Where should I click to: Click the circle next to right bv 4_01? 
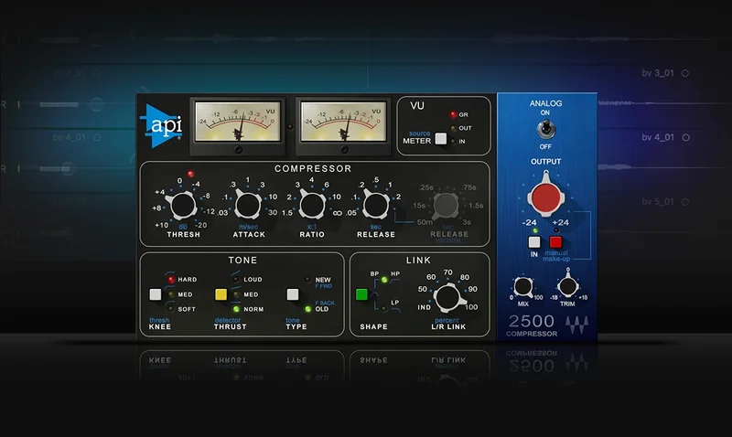pyautogui.click(x=685, y=137)
